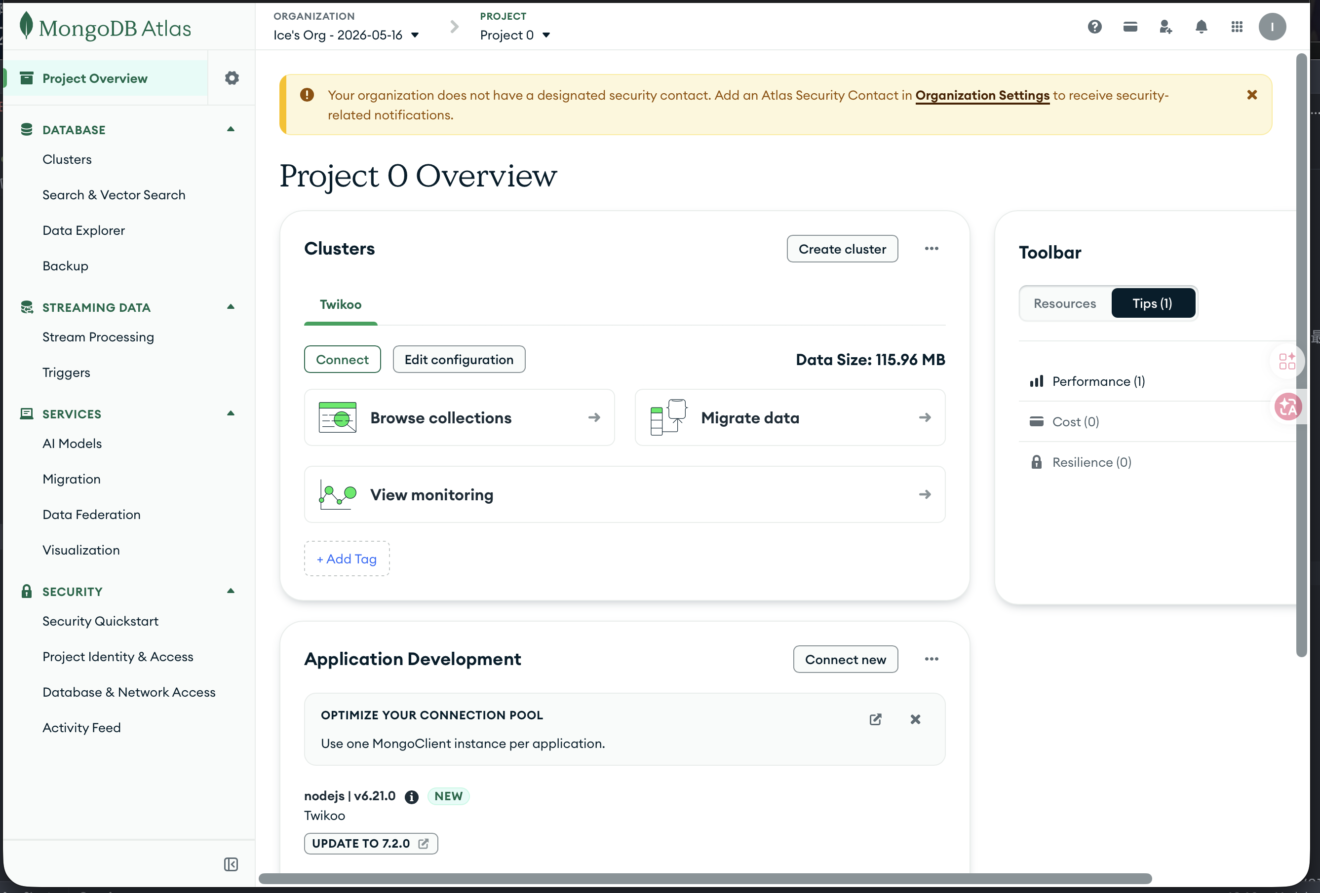1320x893 pixels.
Task: Open Clusters card more options menu
Action: (x=932, y=249)
